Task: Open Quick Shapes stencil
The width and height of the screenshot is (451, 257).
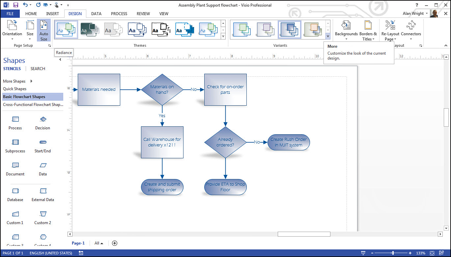Action: [15, 89]
